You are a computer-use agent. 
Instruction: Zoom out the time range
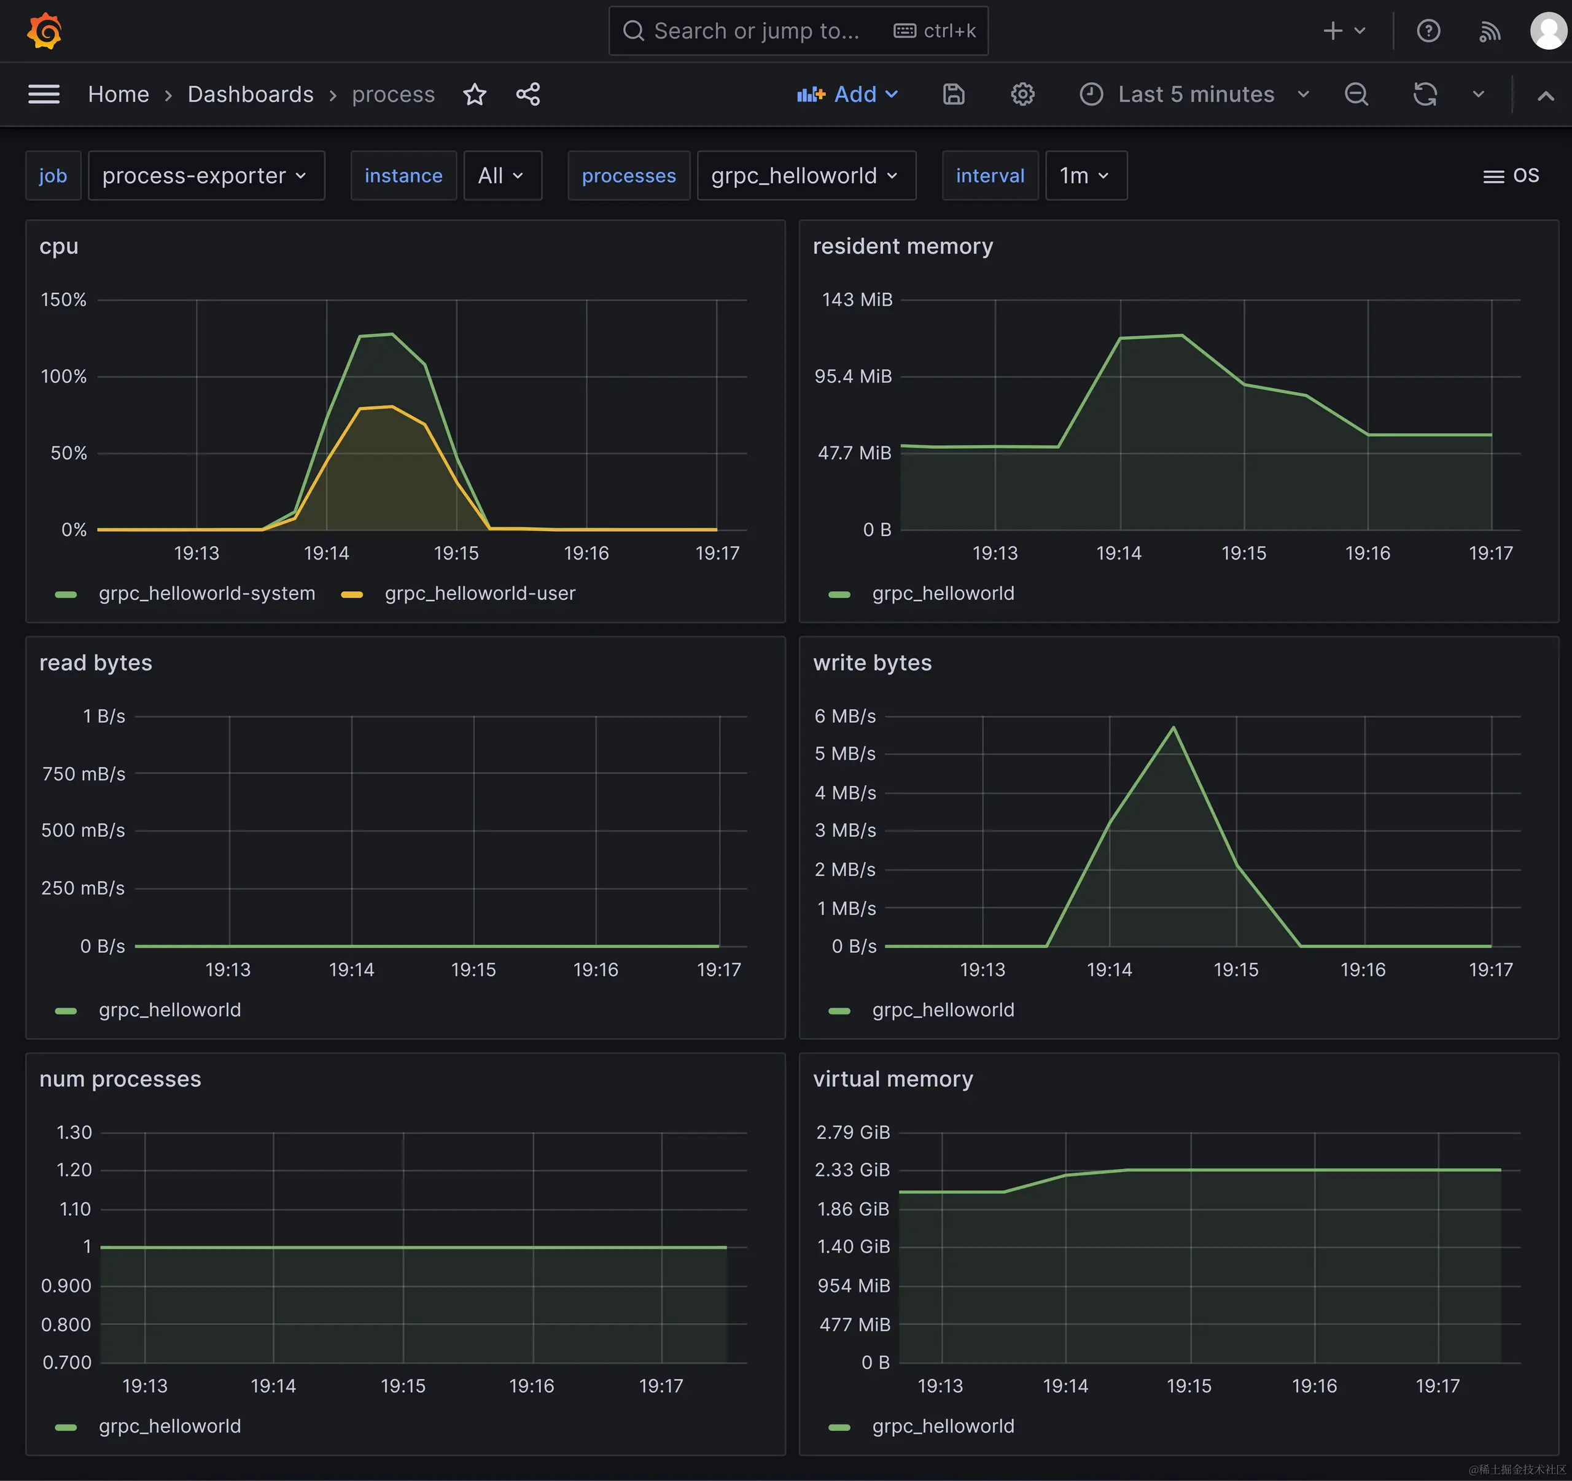point(1356,94)
